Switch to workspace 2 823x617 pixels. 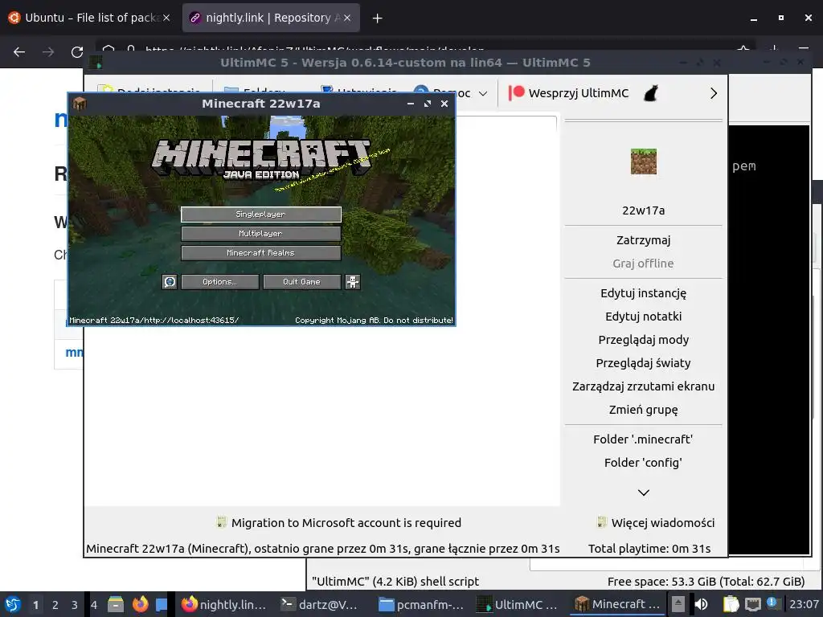55,605
